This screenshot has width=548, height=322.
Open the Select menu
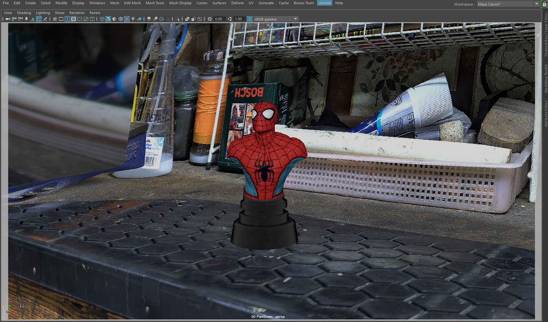(46, 3)
